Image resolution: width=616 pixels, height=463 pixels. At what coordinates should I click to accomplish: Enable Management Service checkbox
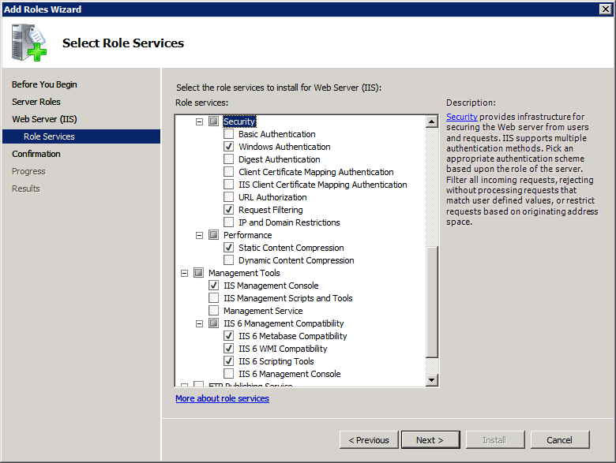[214, 310]
